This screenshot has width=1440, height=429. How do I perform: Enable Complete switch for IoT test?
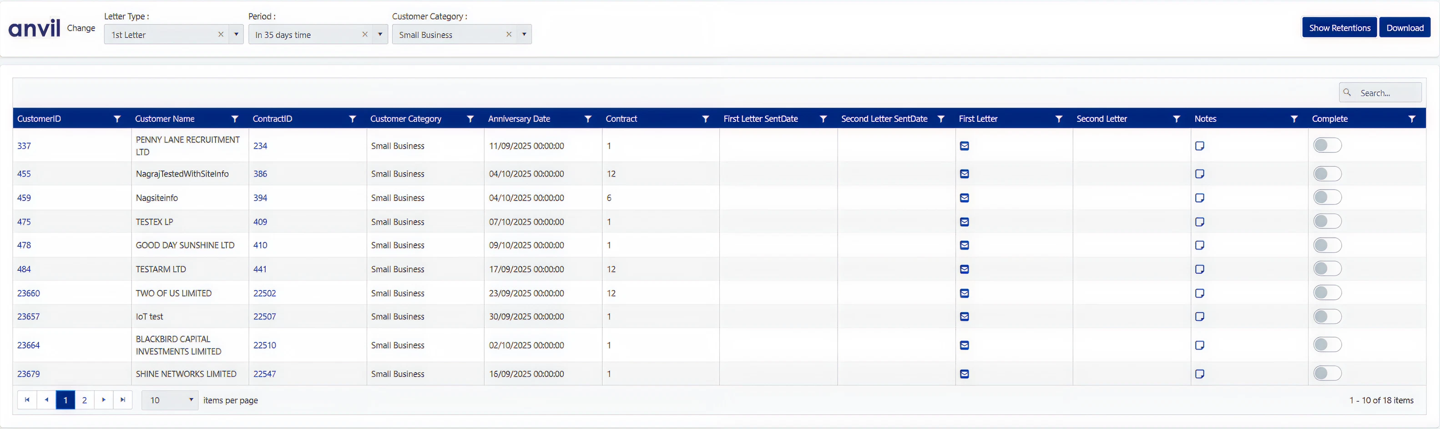click(1327, 317)
